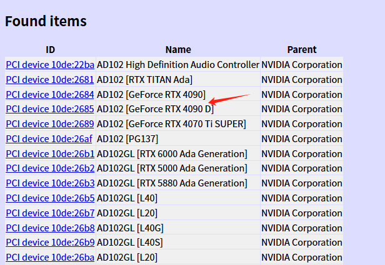Open the PCI device 10de:2689 link
This screenshot has width=385, height=265.
pyautogui.click(x=50, y=124)
